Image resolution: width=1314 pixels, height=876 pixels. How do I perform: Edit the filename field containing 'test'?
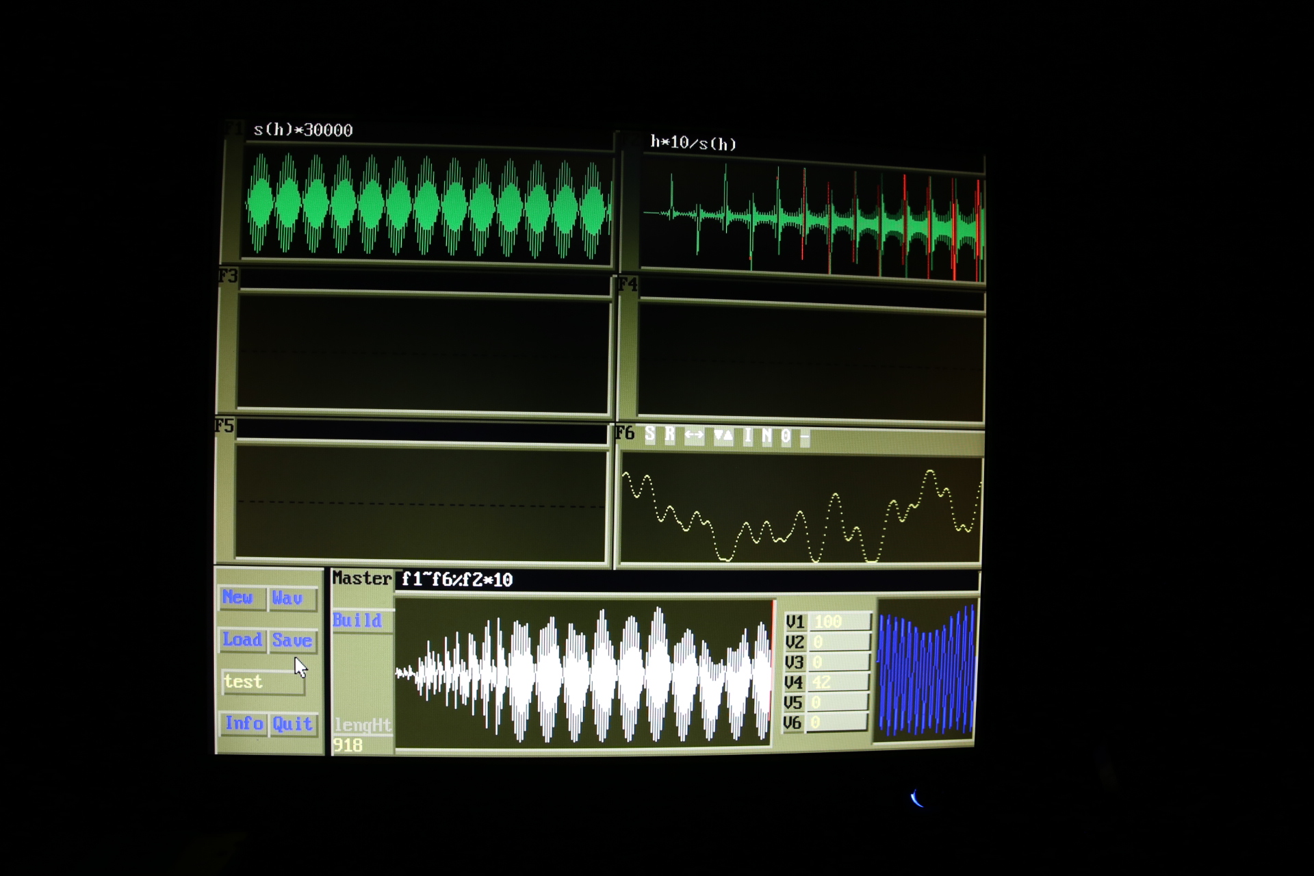pyautogui.click(x=263, y=682)
